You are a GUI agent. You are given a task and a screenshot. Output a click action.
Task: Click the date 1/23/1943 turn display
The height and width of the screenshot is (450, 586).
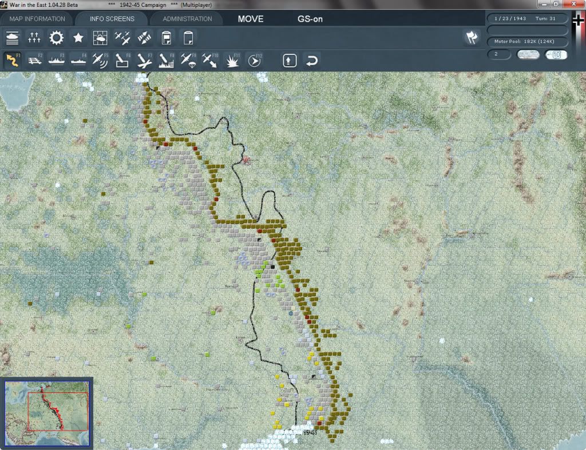tap(527, 18)
